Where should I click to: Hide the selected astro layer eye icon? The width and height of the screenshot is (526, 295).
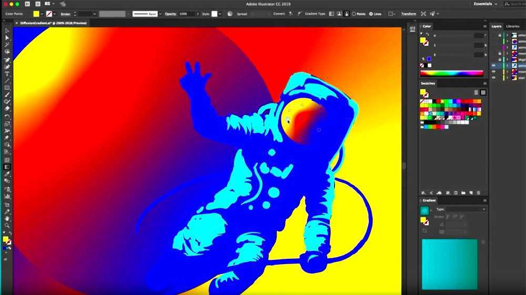493,66
